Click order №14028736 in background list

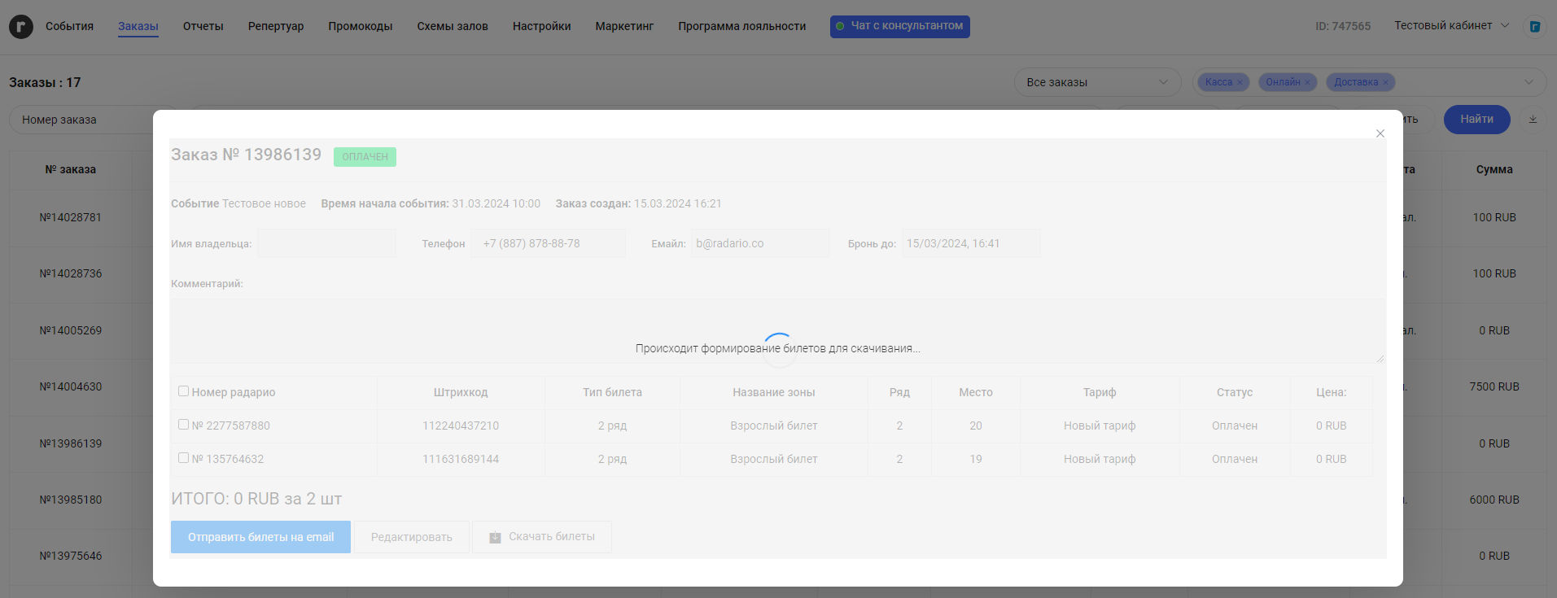[71, 273]
